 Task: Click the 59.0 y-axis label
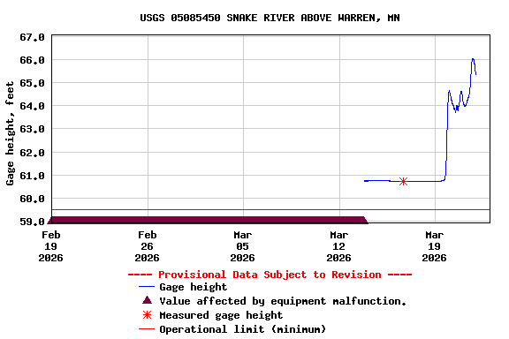(32, 222)
